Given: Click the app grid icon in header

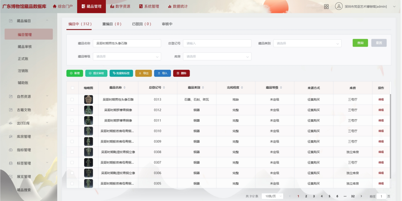Looking at the screenshot, I should [326, 7].
